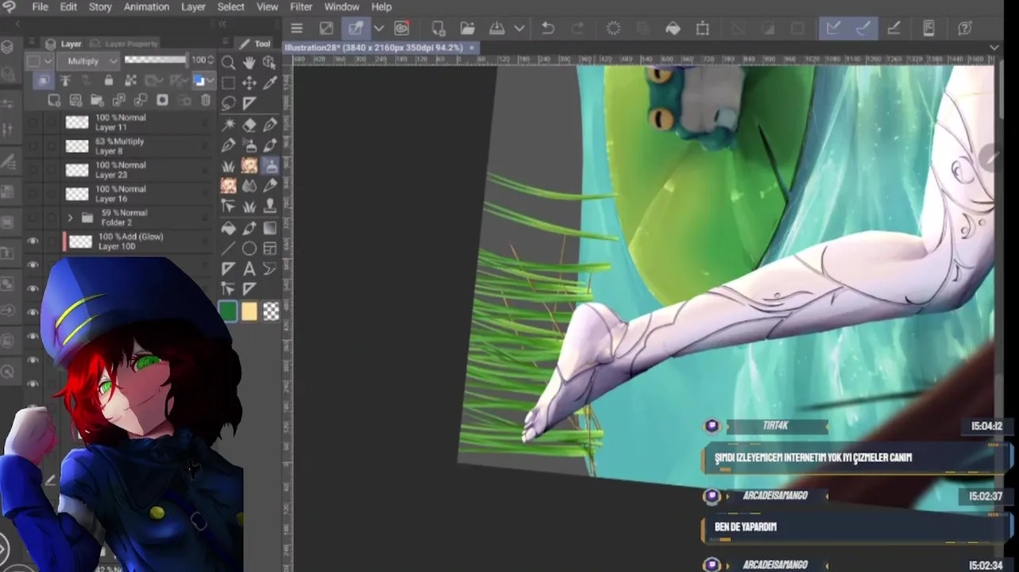Select the Zoom magnifier tool

[228, 62]
